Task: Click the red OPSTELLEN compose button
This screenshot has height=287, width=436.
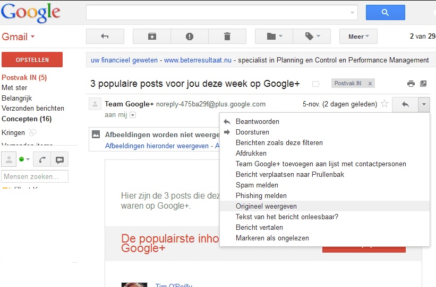Action: pyautogui.click(x=32, y=60)
